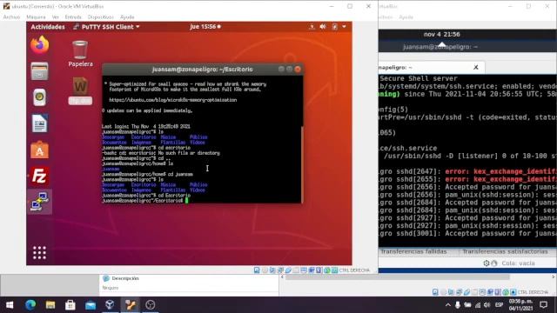Open Mail app from Windows taskbar
This screenshot has width=557, height=313.
click(91, 305)
